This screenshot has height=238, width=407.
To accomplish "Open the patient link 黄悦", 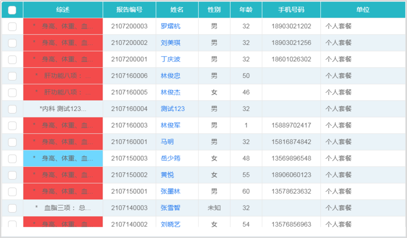I will click(x=167, y=175).
